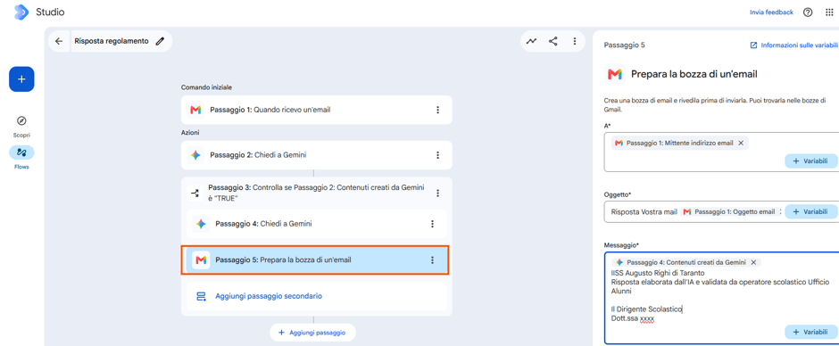Open options menu for Passaggio 1

click(437, 110)
